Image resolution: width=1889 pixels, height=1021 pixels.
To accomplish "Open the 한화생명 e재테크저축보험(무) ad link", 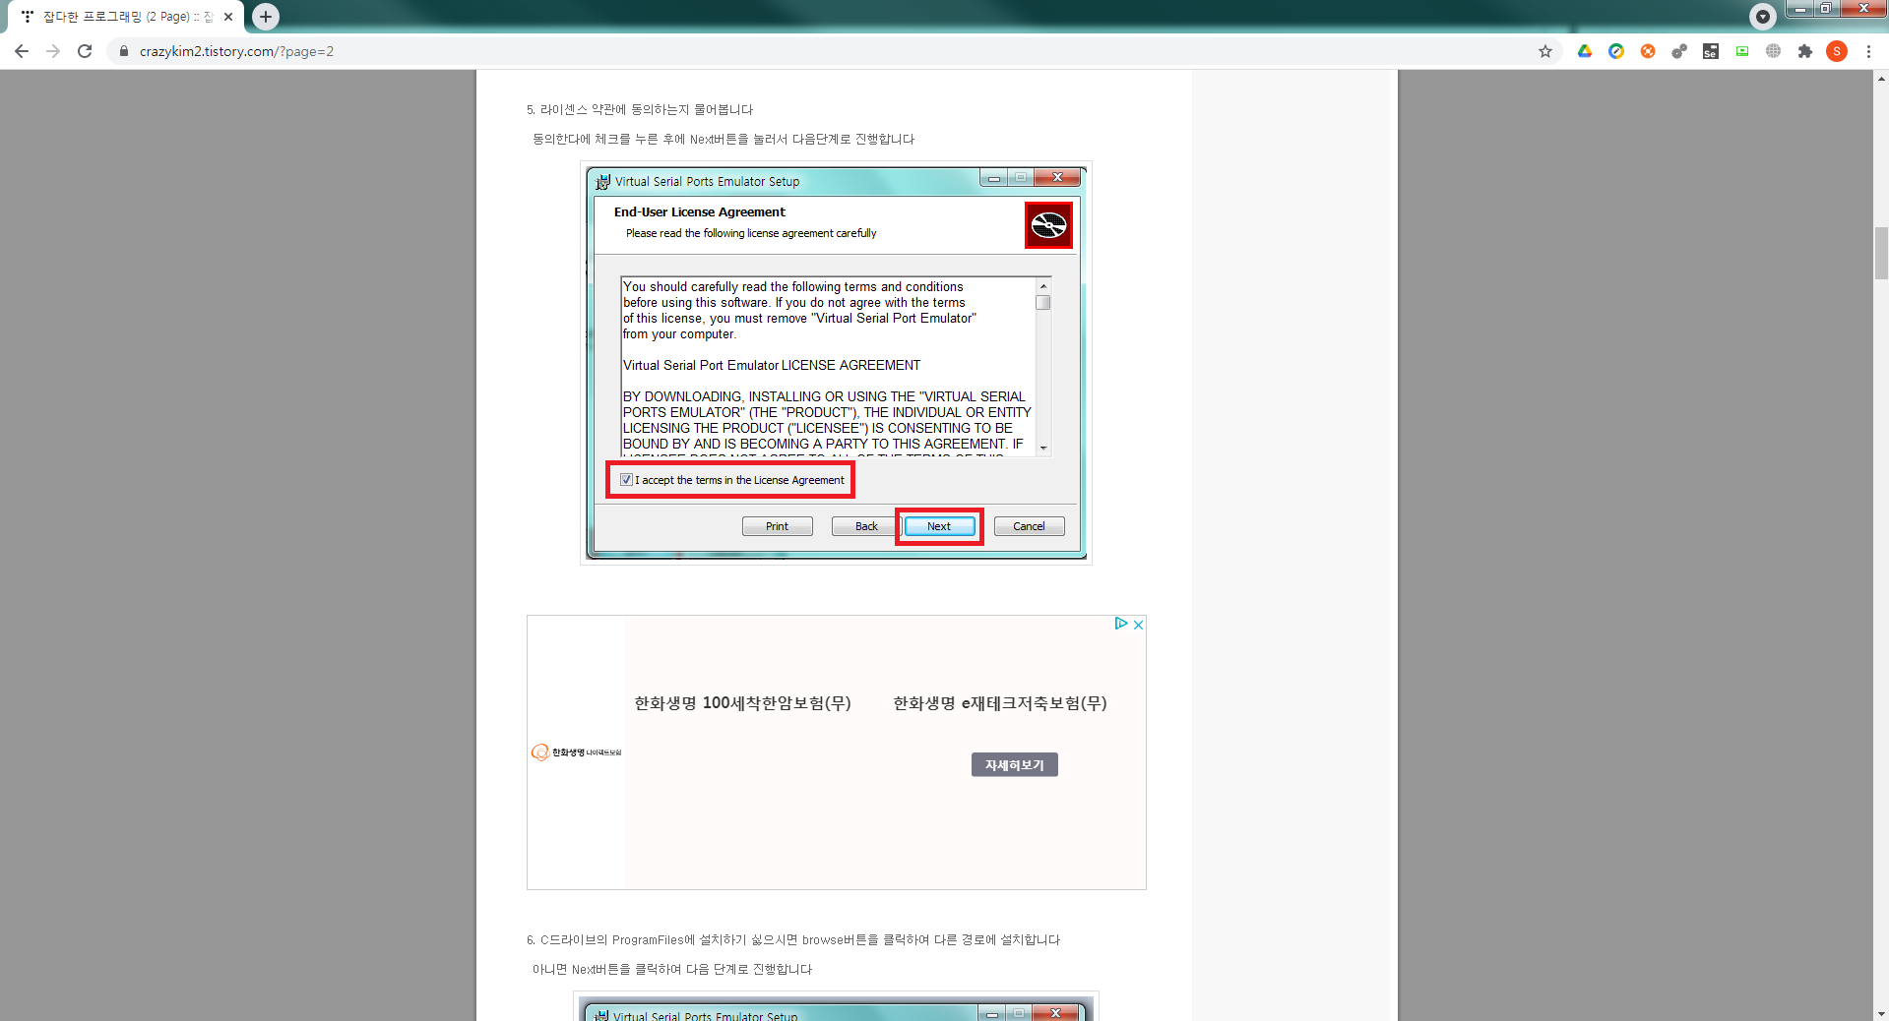I will pyautogui.click(x=1000, y=703).
